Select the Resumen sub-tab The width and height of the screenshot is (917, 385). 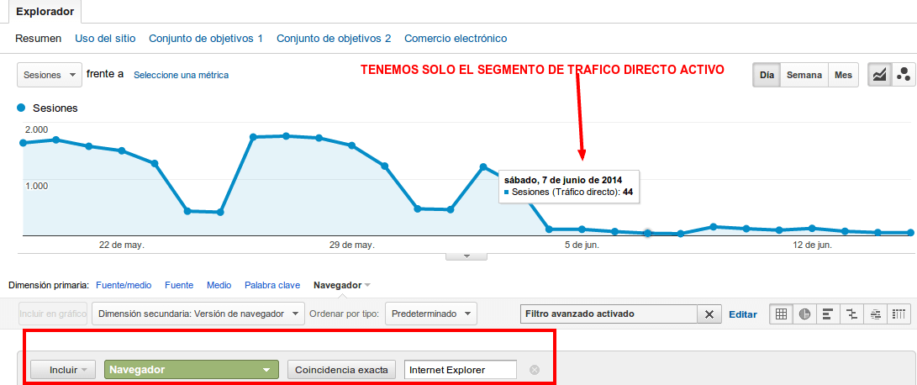tap(38, 39)
